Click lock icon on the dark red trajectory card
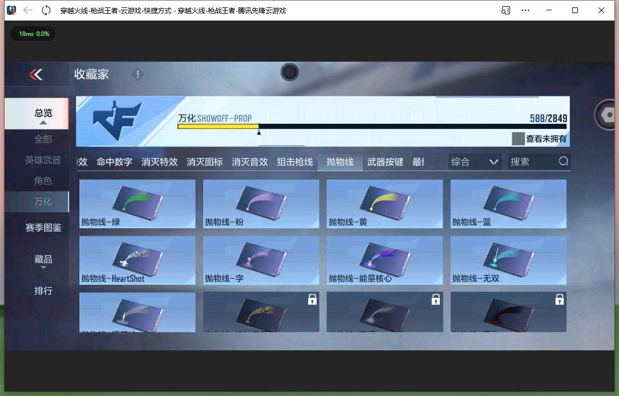 point(560,299)
